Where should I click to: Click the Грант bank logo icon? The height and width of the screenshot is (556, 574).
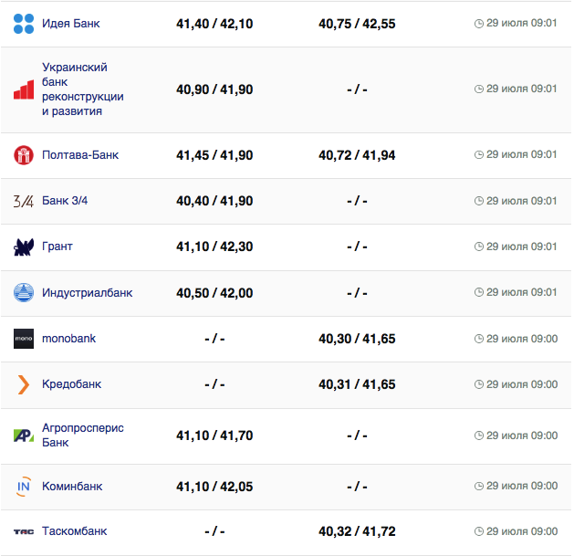[24, 247]
